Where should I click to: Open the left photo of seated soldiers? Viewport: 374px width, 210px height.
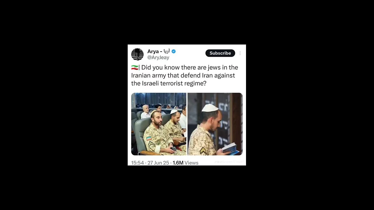pos(159,124)
